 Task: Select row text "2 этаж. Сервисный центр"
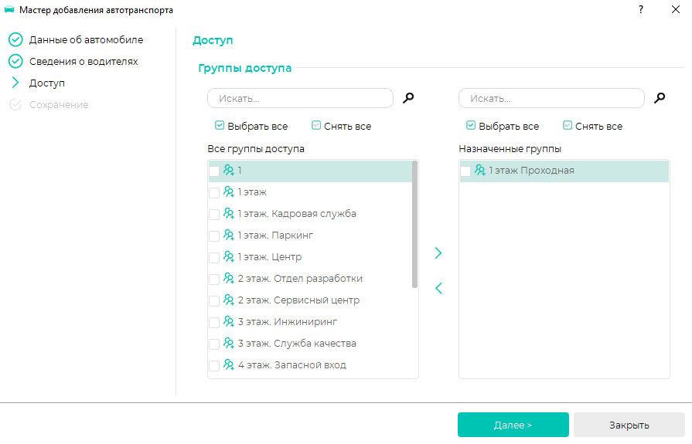click(x=298, y=300)
